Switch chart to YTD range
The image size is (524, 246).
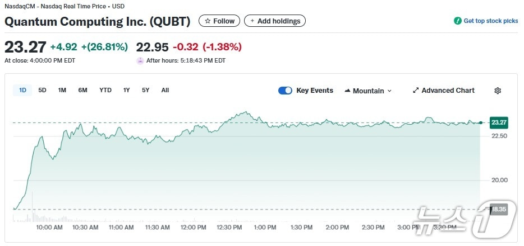[x=105, y=90]
